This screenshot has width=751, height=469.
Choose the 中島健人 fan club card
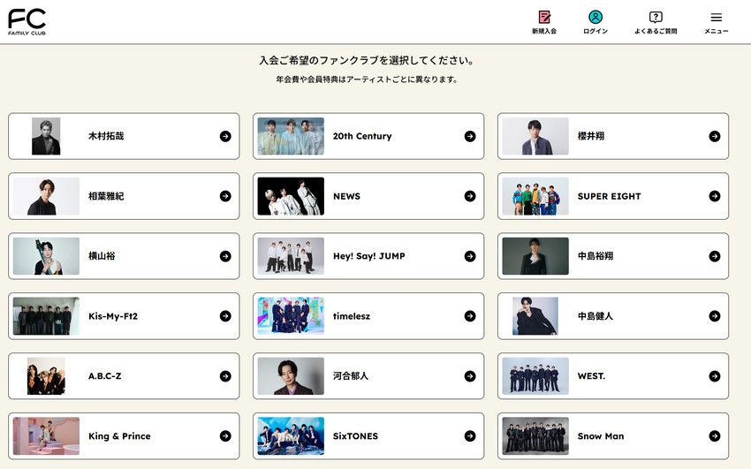click(x=613, y=316)
